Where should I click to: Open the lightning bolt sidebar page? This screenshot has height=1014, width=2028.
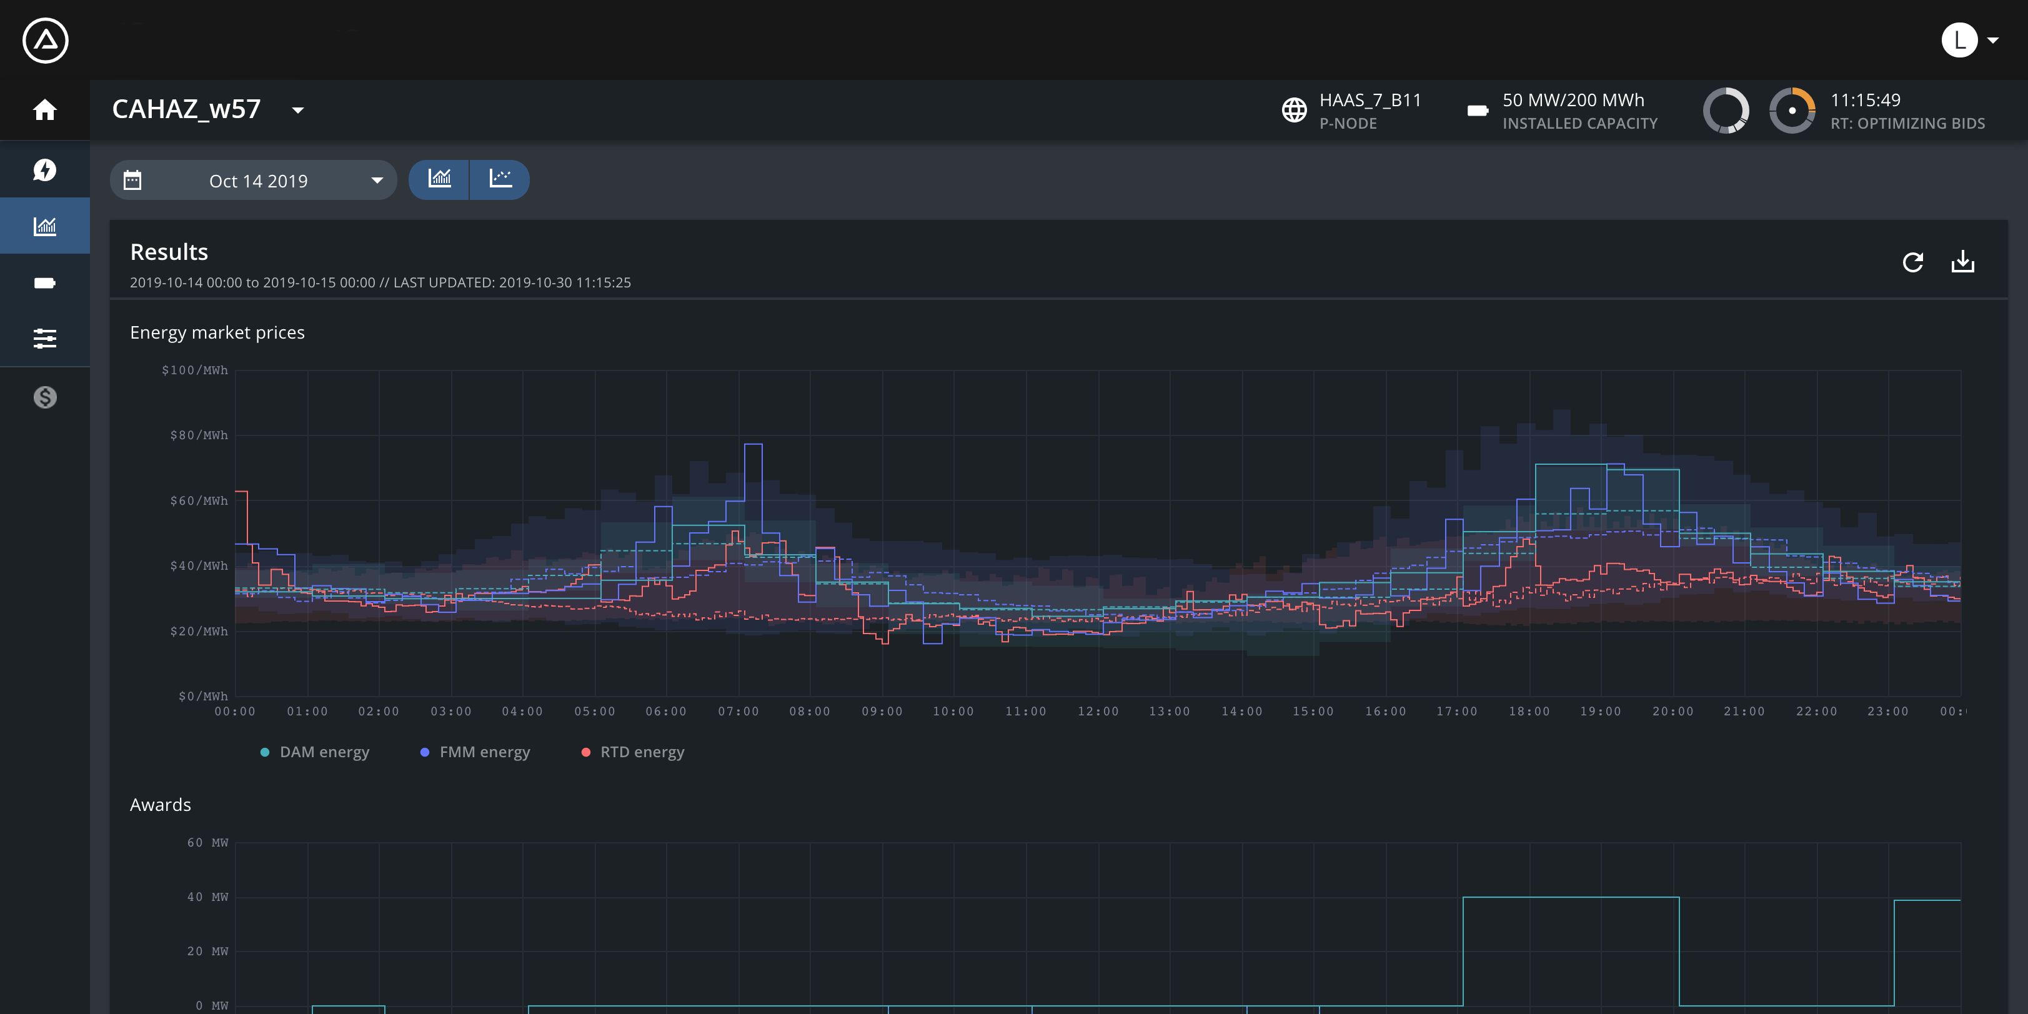(x=45, y=169)
